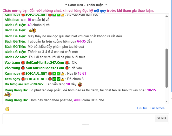Image resolution: width=172 pixels, height=136 pixels.
Task: Click the thumbs-up icon in 'Đề chạm 3' message
Action: pyautogui.click(x=63, y=79)
